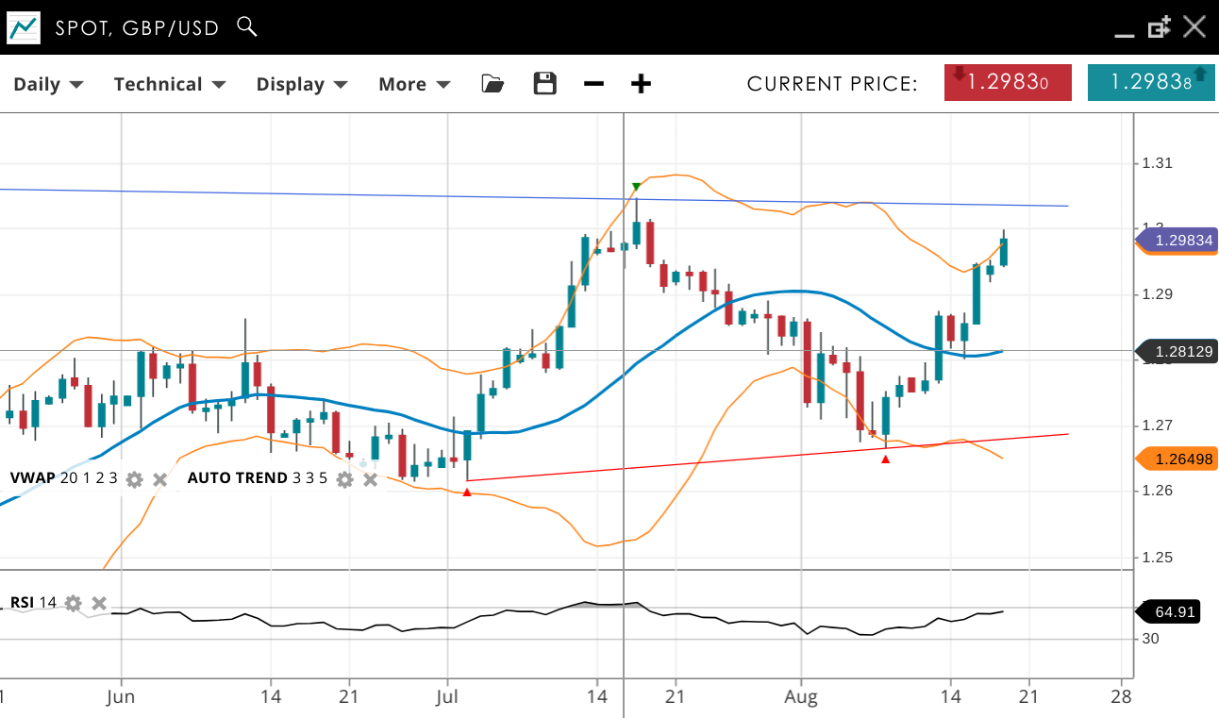Zoom in using the plus icon
Viewport: 1219px width, 718px height.
(x=641, y=84)
